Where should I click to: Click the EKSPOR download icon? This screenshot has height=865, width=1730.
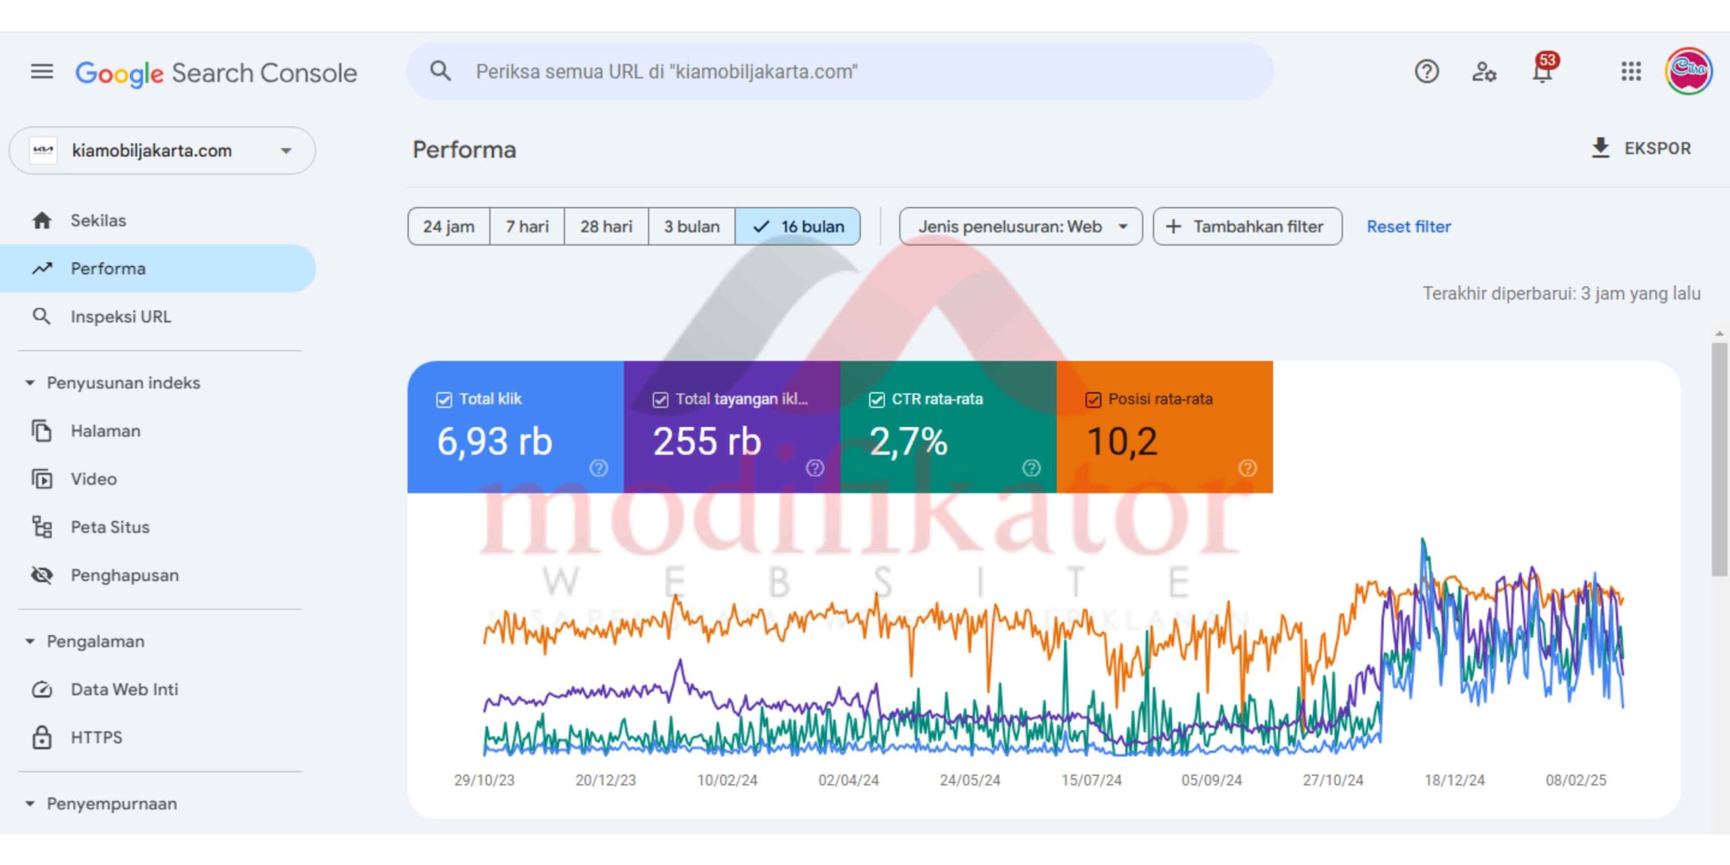click(x=1600, y=148)
